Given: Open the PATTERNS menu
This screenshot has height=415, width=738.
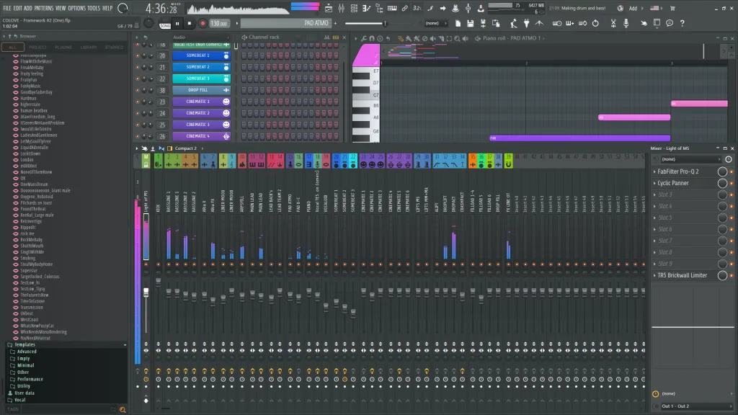Looking at the screenshot, I should (x=44, y=8).
